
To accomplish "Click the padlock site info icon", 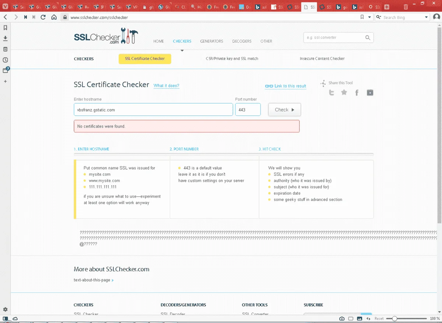I will click(x=65, y=17).
